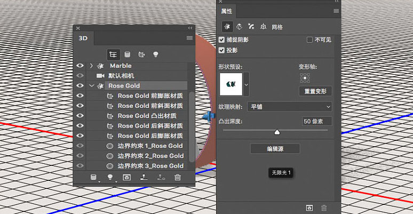
Task: Add new object to scene icon
Action: pyautogui.click(x=94, y=178)
